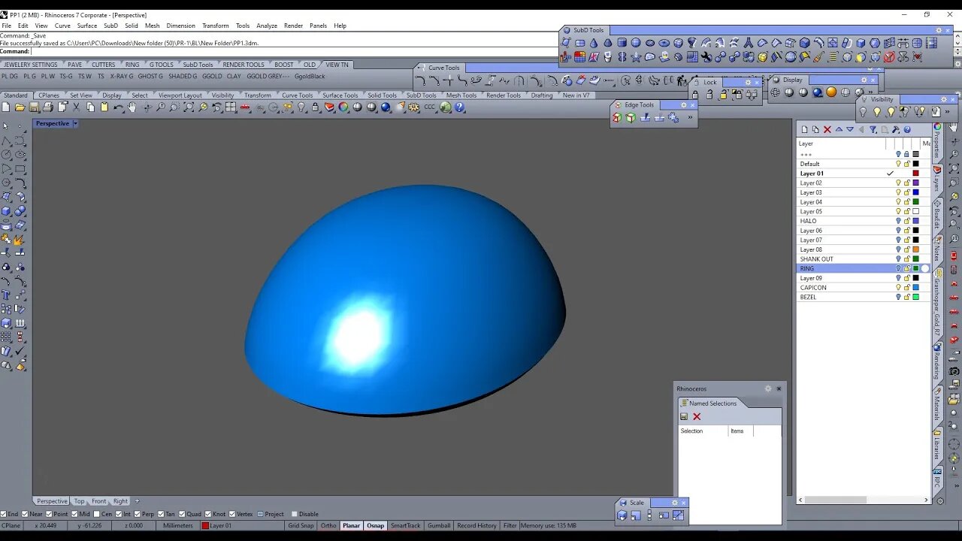Click the Open file folder icon

(x=20, y=107)
